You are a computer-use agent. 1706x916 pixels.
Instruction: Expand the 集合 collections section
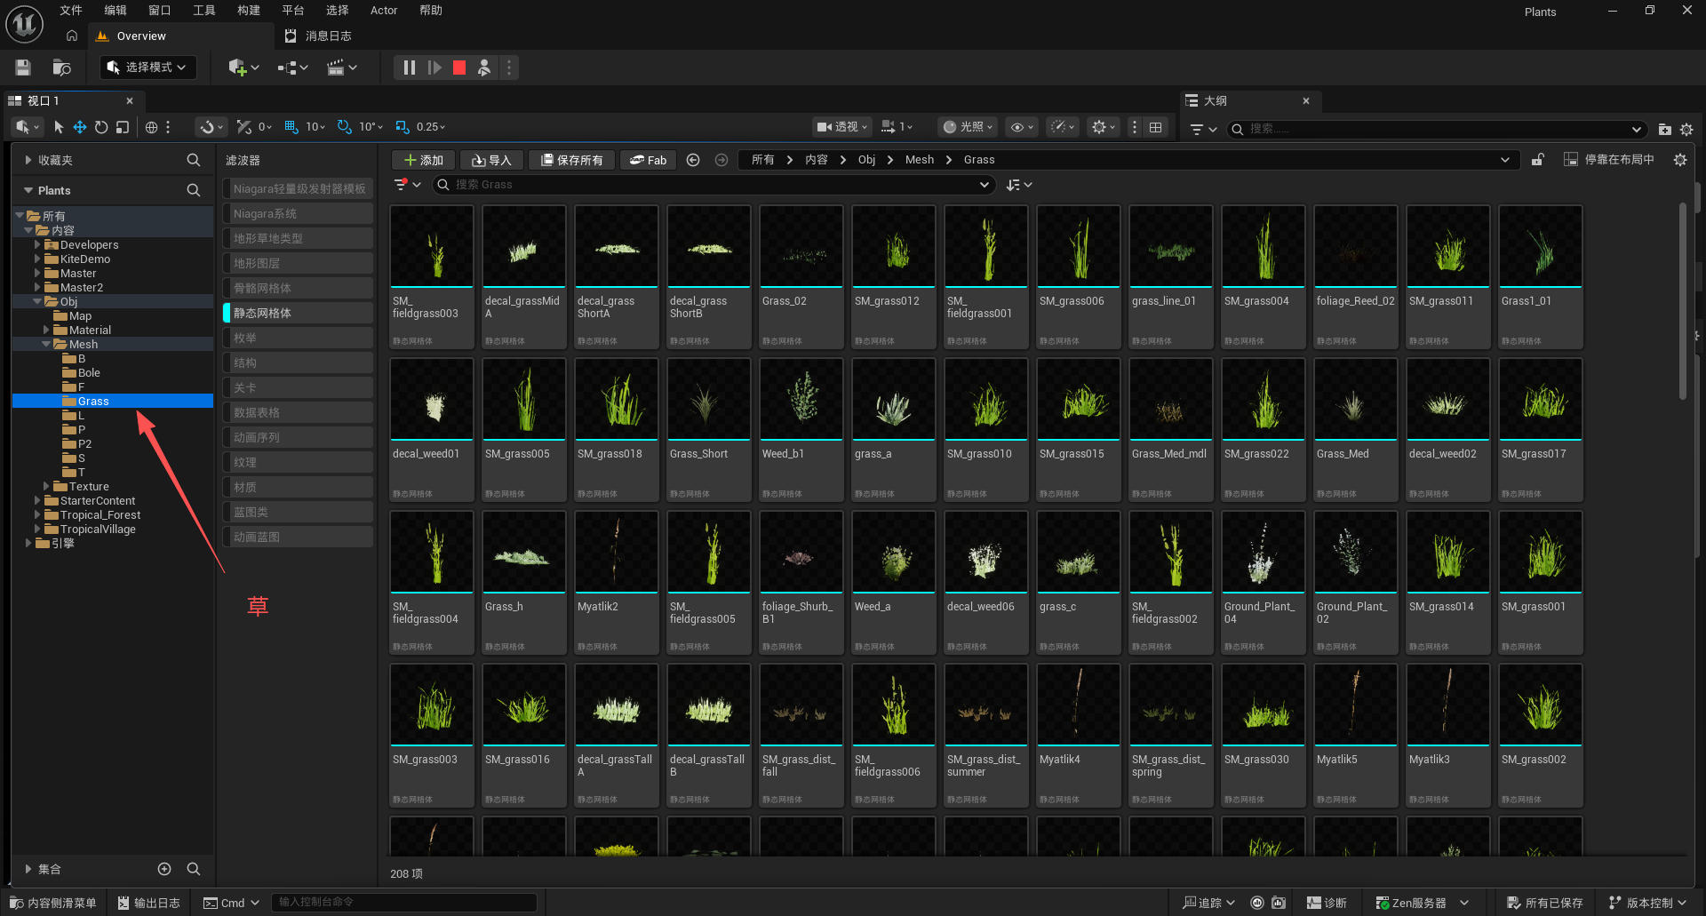coord(28,869)
